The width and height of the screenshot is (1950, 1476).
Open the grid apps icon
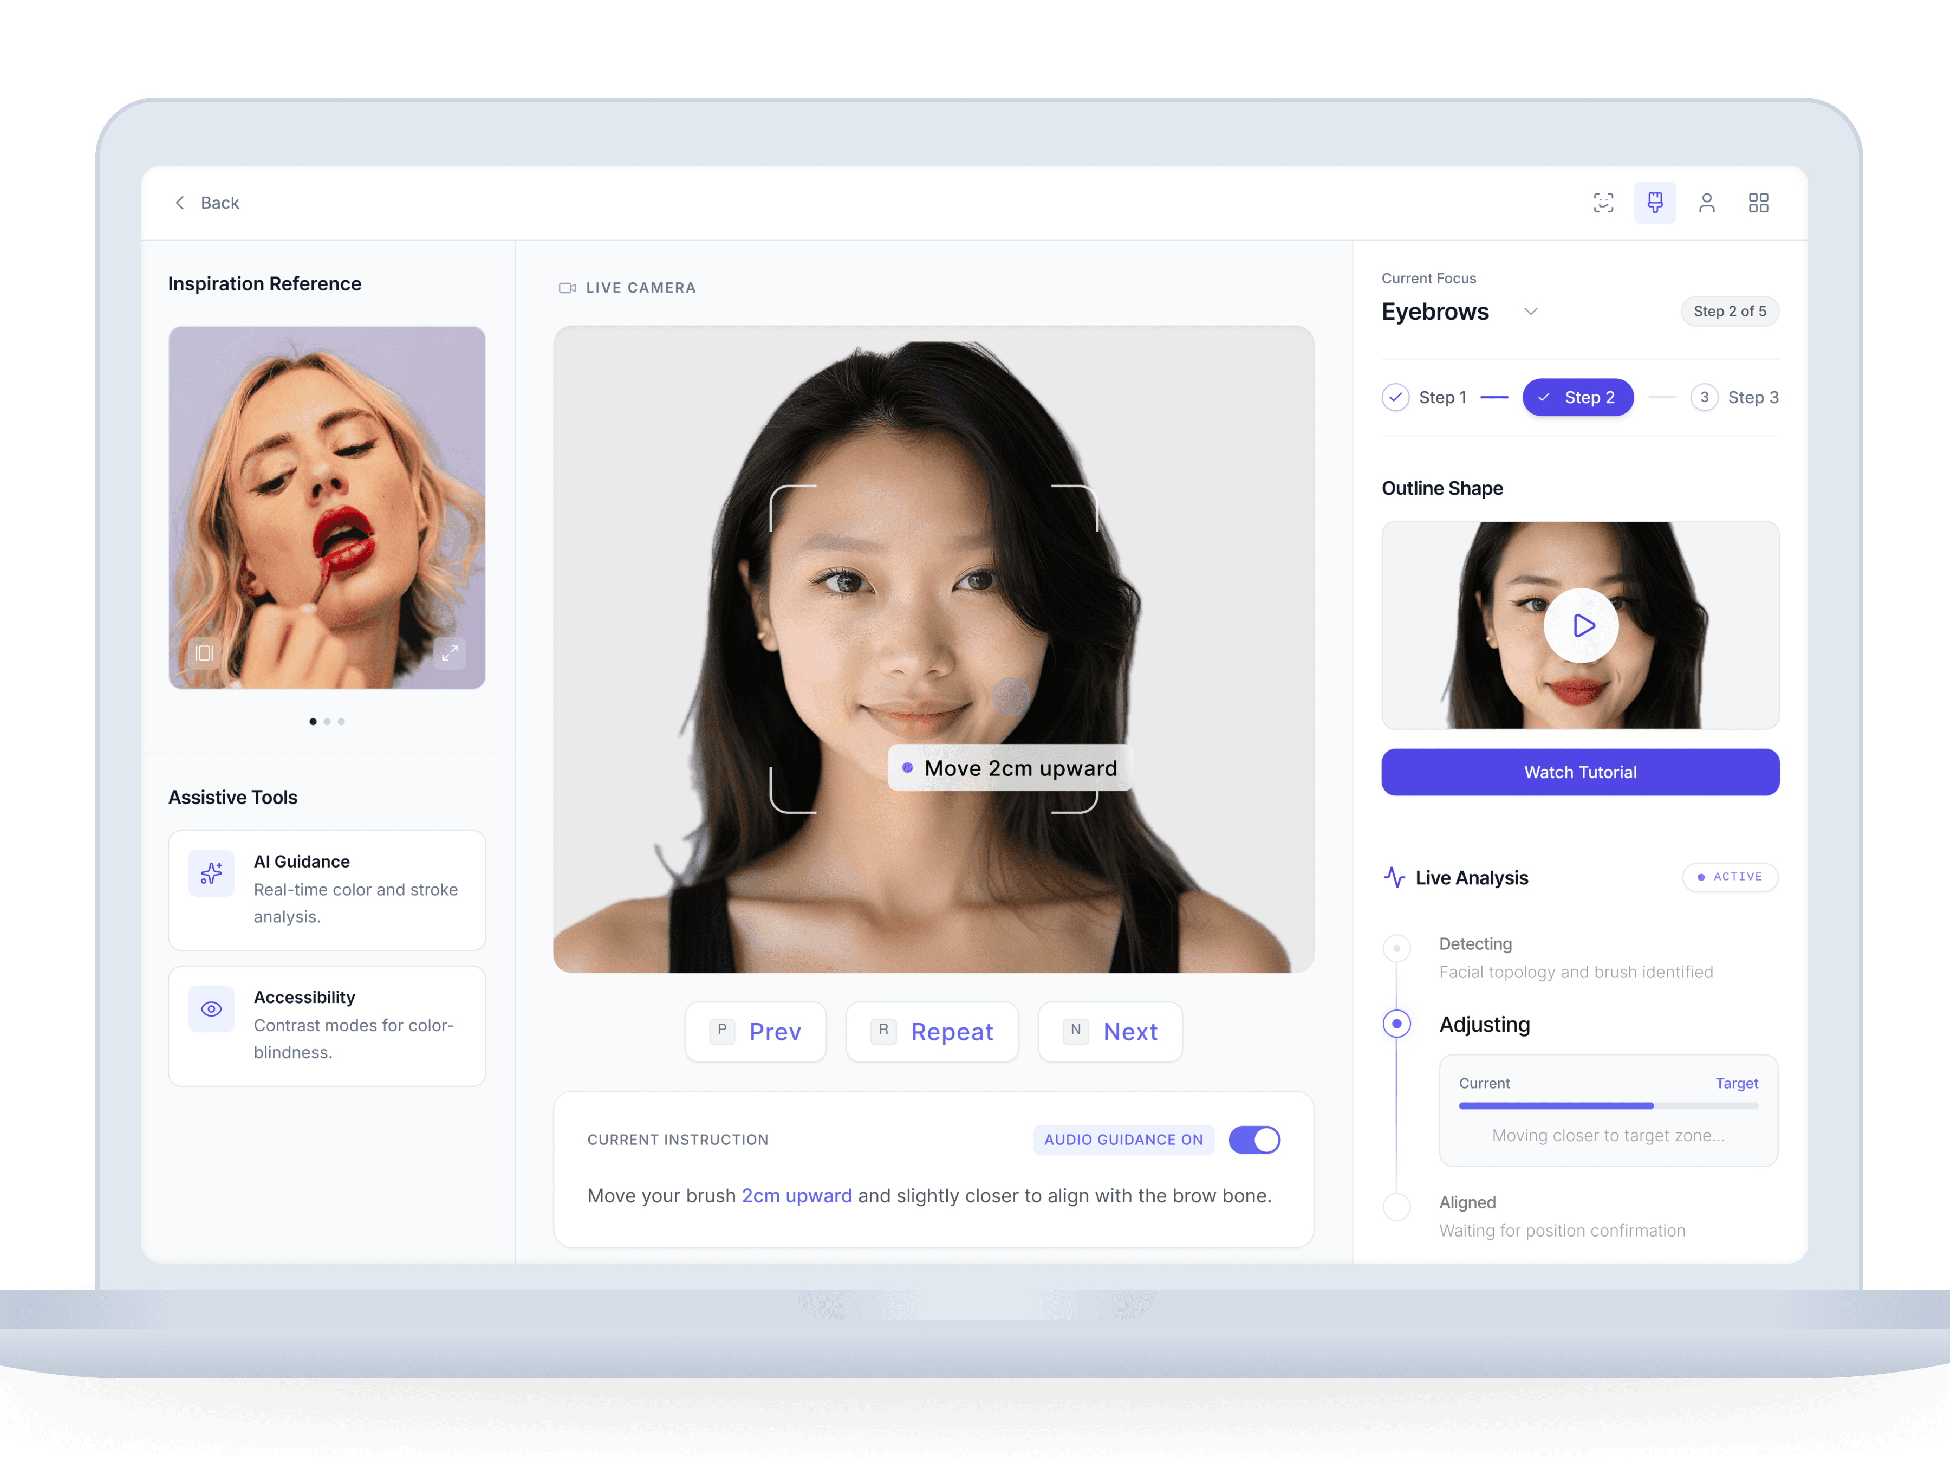[x=1758, y=203]
